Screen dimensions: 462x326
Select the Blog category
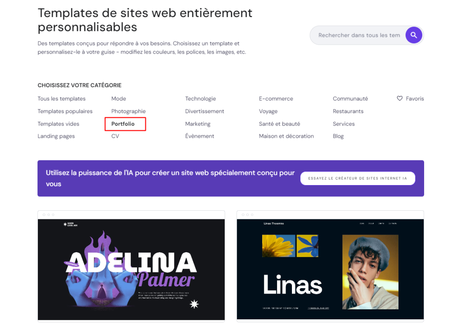point(338,136)
